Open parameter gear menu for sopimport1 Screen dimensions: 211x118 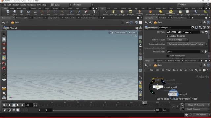[x=193, y=28]
